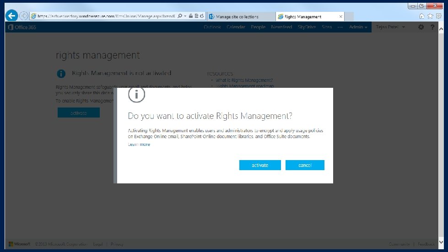448x252 pixels.
Task: Dismiss the dialog with cancel
Action: pos(305,165)
